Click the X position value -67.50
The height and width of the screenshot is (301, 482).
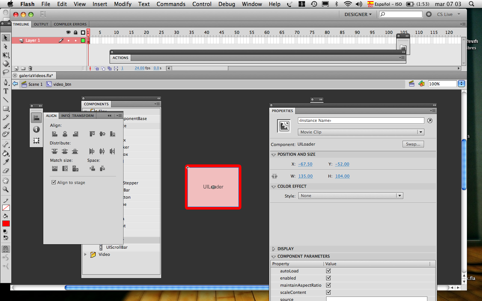click(x=305, y=164)
